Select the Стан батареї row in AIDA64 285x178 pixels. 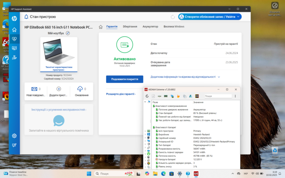(196, 113)
